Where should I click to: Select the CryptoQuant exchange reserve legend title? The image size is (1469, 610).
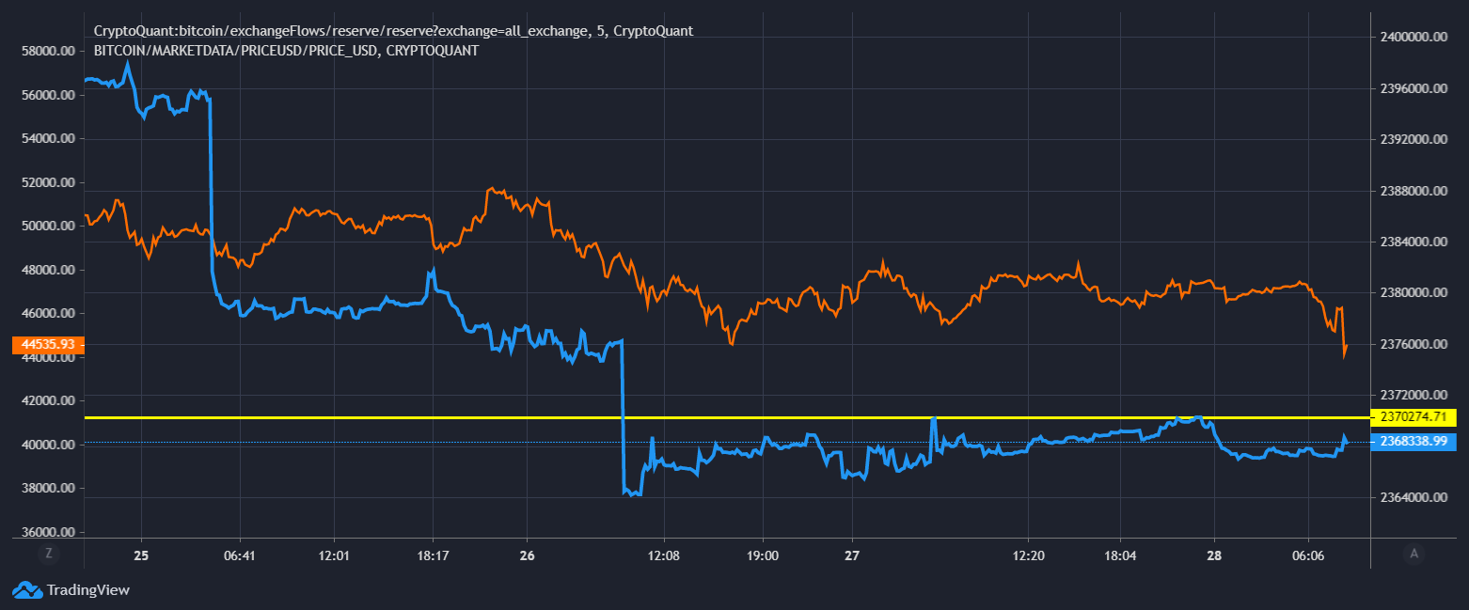(393, 31)
